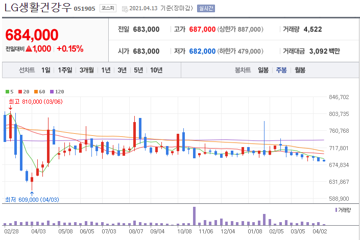Click the 저가 value 682,000
Viewport: 360px width, 240px height.
202,51
